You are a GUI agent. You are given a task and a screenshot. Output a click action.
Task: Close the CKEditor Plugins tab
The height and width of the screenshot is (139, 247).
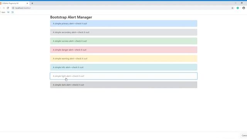27,3
